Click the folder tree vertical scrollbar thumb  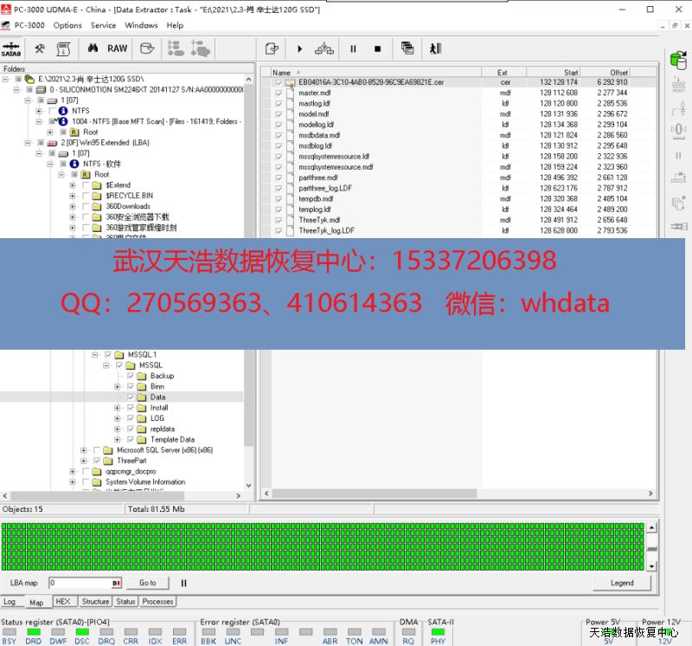tap(249, 266)
